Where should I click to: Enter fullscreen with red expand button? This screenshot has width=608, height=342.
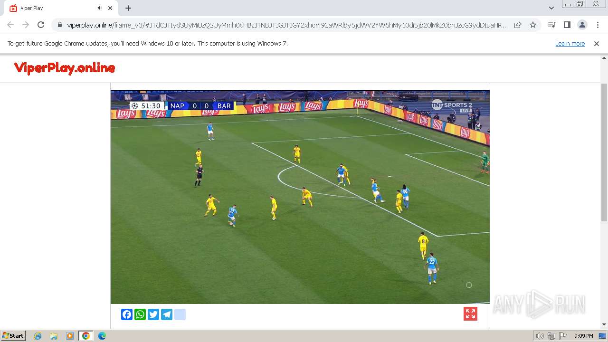click(x=470, y=314)
